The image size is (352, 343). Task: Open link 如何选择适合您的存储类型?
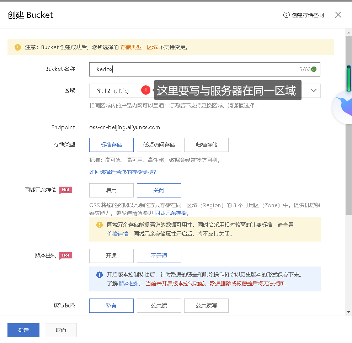click(122, 172)
